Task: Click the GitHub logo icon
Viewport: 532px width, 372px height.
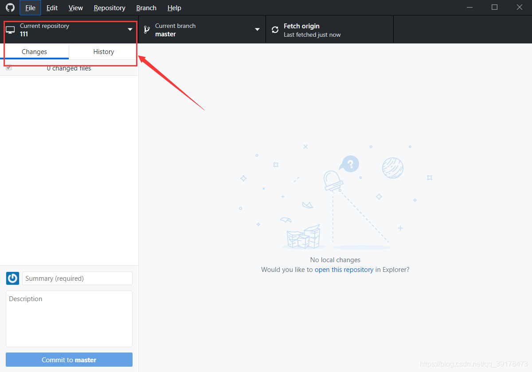Action: click(10, 8)
